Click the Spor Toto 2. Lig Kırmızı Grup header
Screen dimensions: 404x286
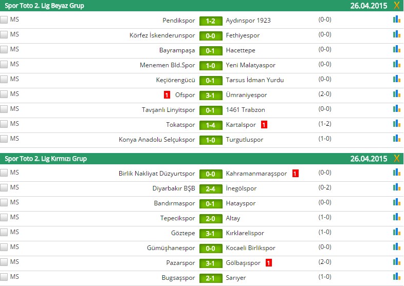point(46,159)
